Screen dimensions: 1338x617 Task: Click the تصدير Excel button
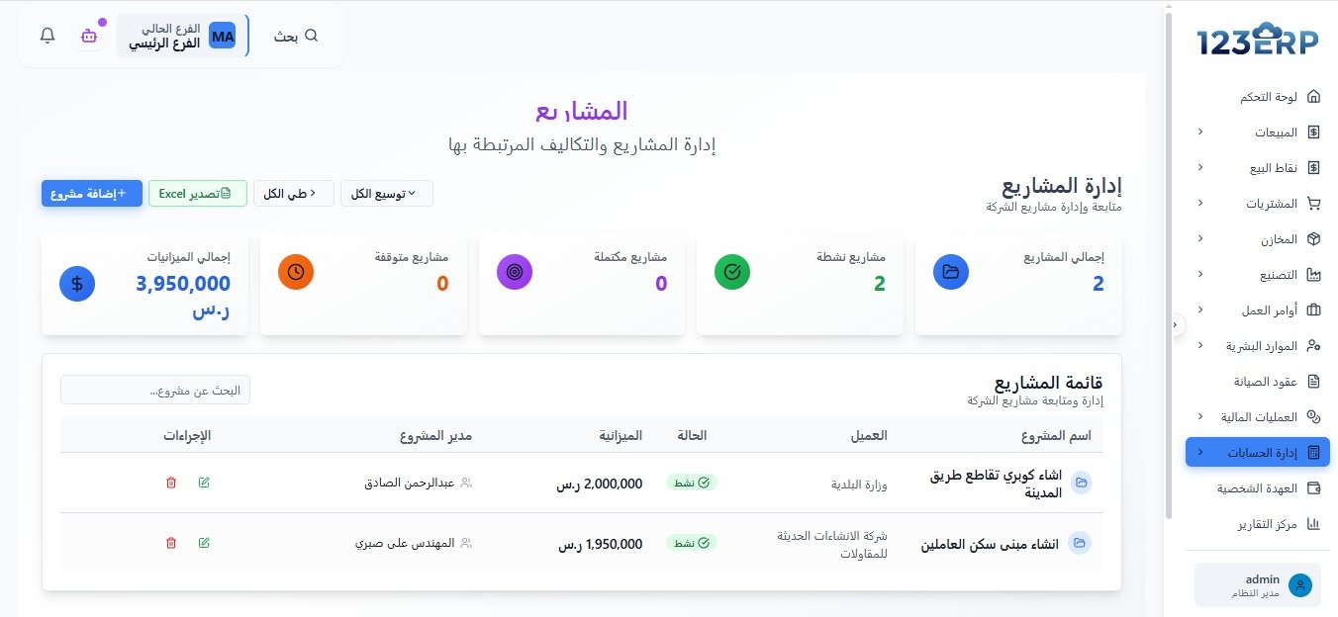197,193
